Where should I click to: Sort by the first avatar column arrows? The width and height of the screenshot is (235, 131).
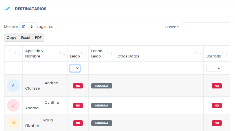click(x=17, y=54)
